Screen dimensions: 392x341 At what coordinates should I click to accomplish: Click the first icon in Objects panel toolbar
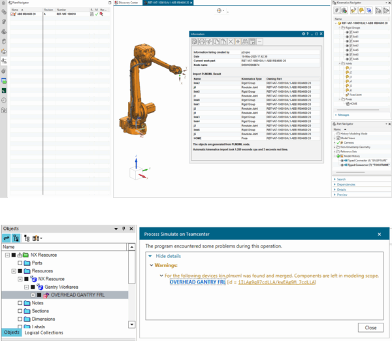(7, 238)
